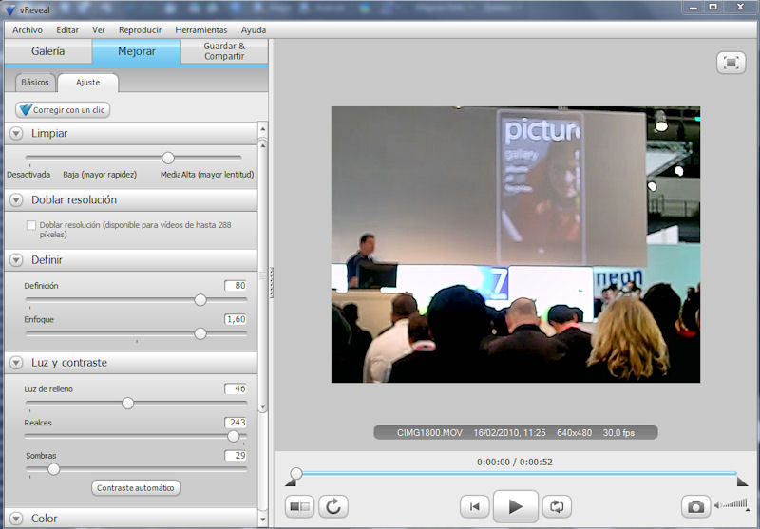The height and width of the screenshot is (529, 760).
Task: Toggle the before/after split view icon
Action: [299, 507]
